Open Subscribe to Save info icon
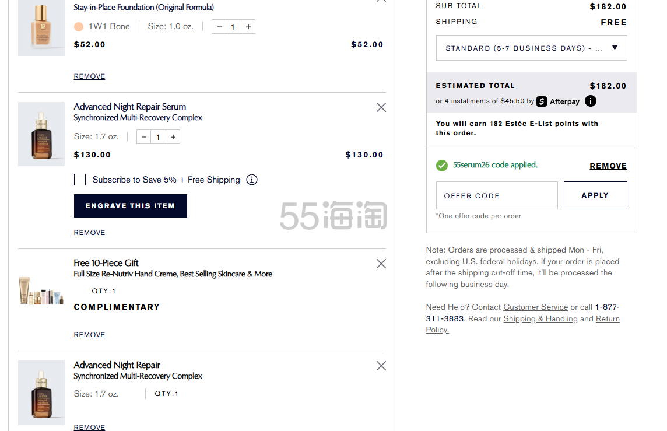 252,180
